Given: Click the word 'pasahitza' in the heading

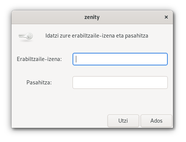Looking at the screenshot, I should (137, 36).
